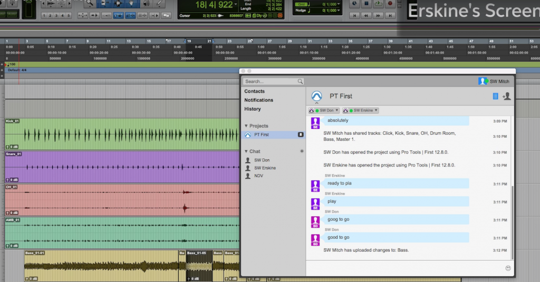Select the Trim tool

(104, 4)
